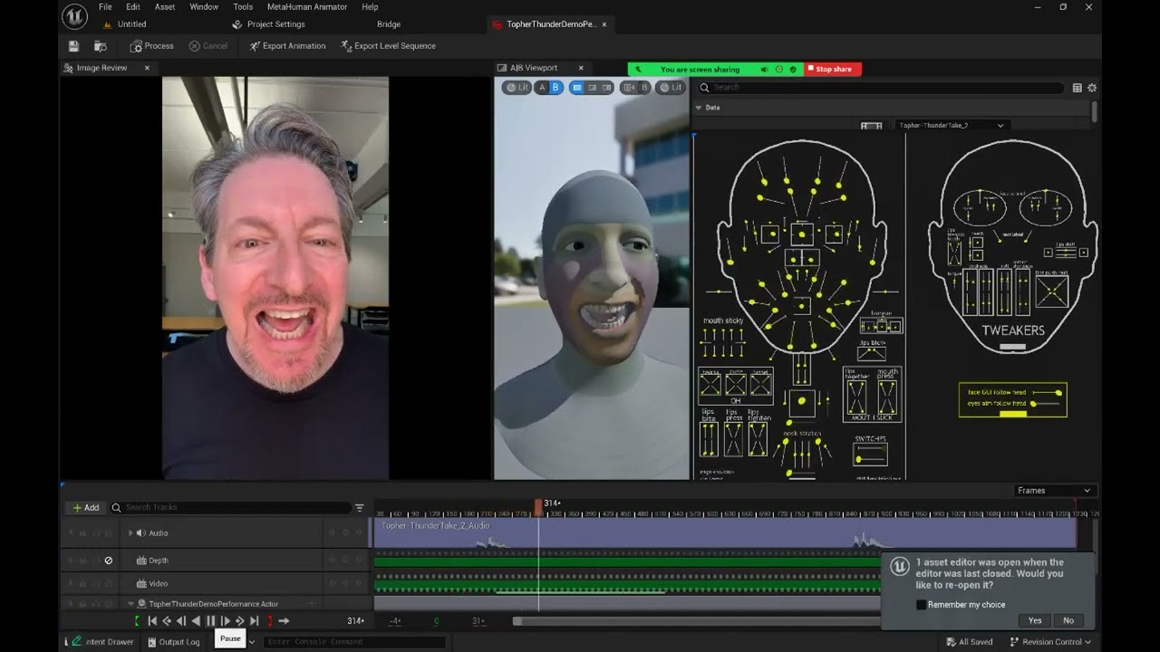Viewport: 1160px width, 652px height.
Task: Jump to previous key in sequencer
Action: coord(167,620)
